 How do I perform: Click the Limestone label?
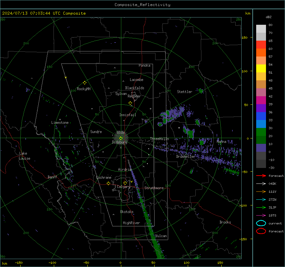click(x=60, y=123)
